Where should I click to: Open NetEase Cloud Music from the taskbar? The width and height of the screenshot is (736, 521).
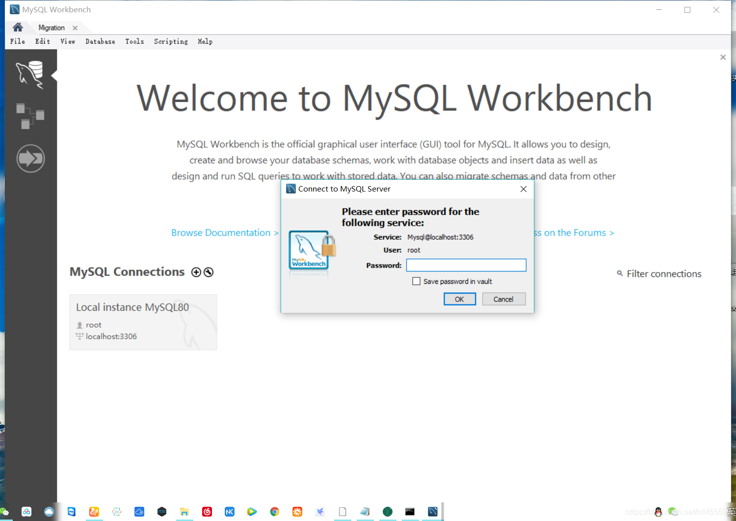pos(207,512)
